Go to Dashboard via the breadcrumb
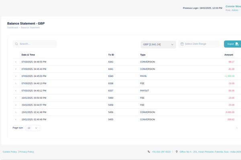The image size is (241, 160). (x=12, y=28)
